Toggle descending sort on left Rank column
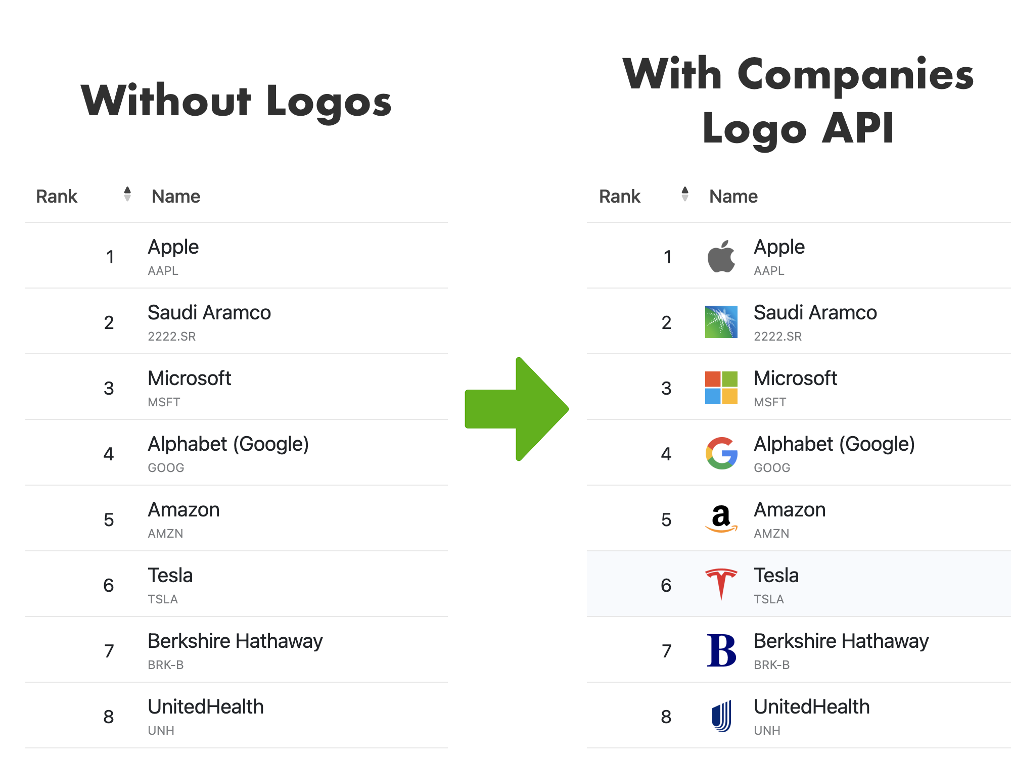The width and height of the screenshot is (1011, 758). (x=128, y=199)
